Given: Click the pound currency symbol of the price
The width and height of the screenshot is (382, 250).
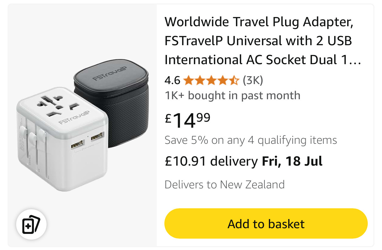Looking at the screenshot, I should coord(169,118).
